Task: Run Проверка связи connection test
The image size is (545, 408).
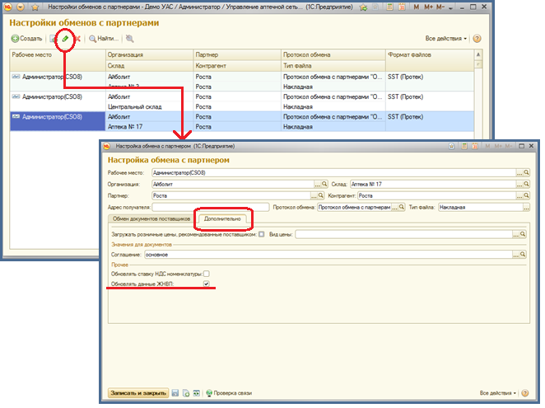Action: tap(229, 393)
